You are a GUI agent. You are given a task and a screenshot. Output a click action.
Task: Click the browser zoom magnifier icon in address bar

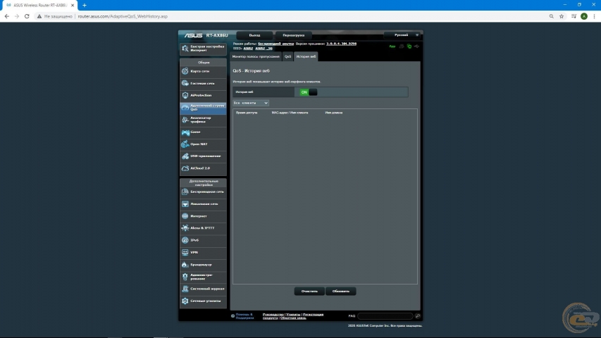[551, 16]
